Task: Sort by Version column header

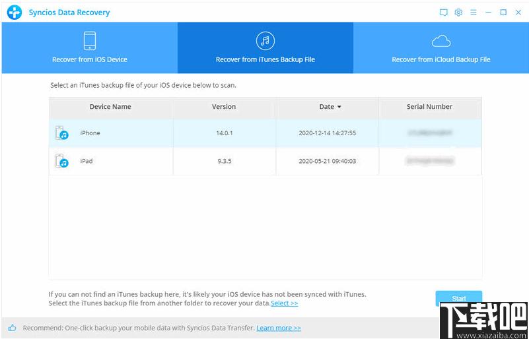Action: 224,106
